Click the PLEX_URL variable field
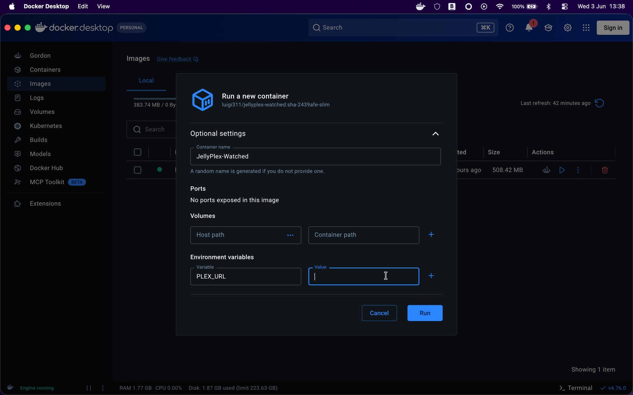The width and height of the screenshot is (633, 395). tap(246, 276)
